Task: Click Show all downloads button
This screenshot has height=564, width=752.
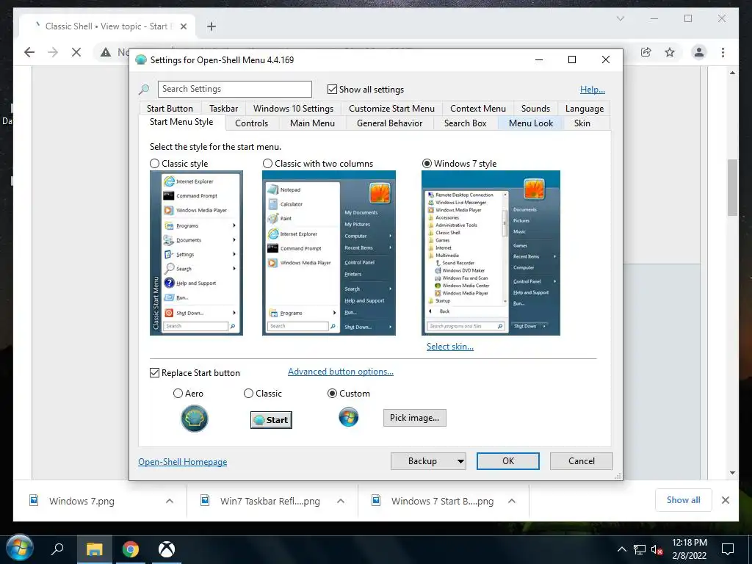Action: point(683,499)
